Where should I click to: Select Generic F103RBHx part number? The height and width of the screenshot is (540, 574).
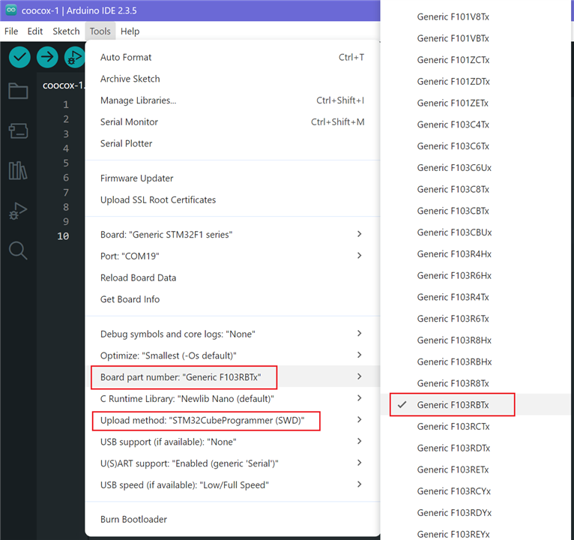(475, 362)
